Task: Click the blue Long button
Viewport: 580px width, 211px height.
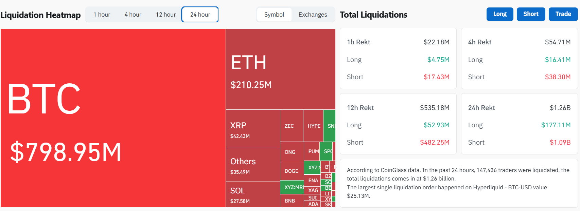Action: click(x=500, y=14)
